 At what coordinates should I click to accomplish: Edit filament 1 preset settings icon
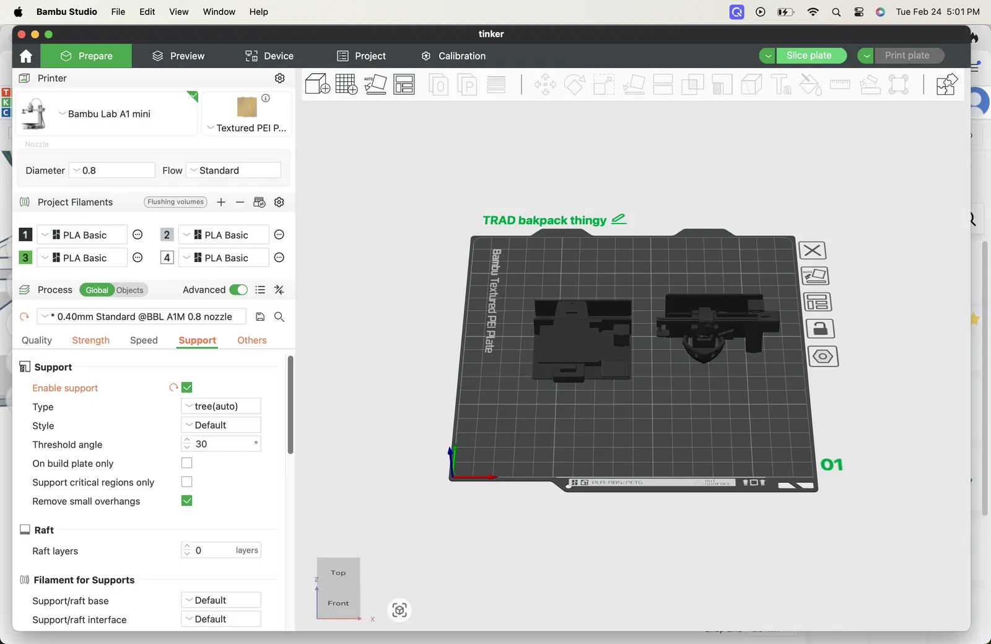click(x=138, y=235)
